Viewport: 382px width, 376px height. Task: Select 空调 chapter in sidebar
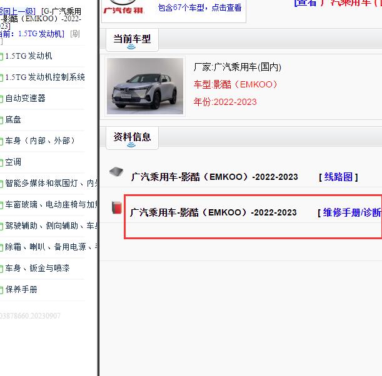(x=13, y=162)
